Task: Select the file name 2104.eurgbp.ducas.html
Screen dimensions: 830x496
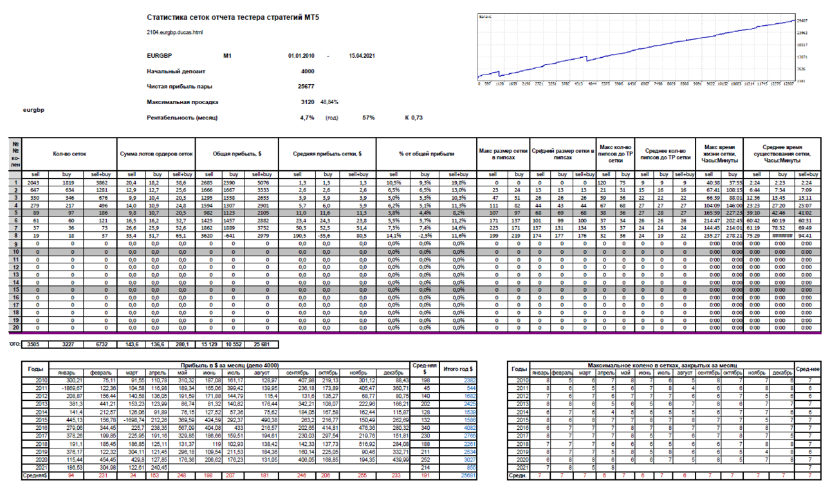Action: click(175, 31)
